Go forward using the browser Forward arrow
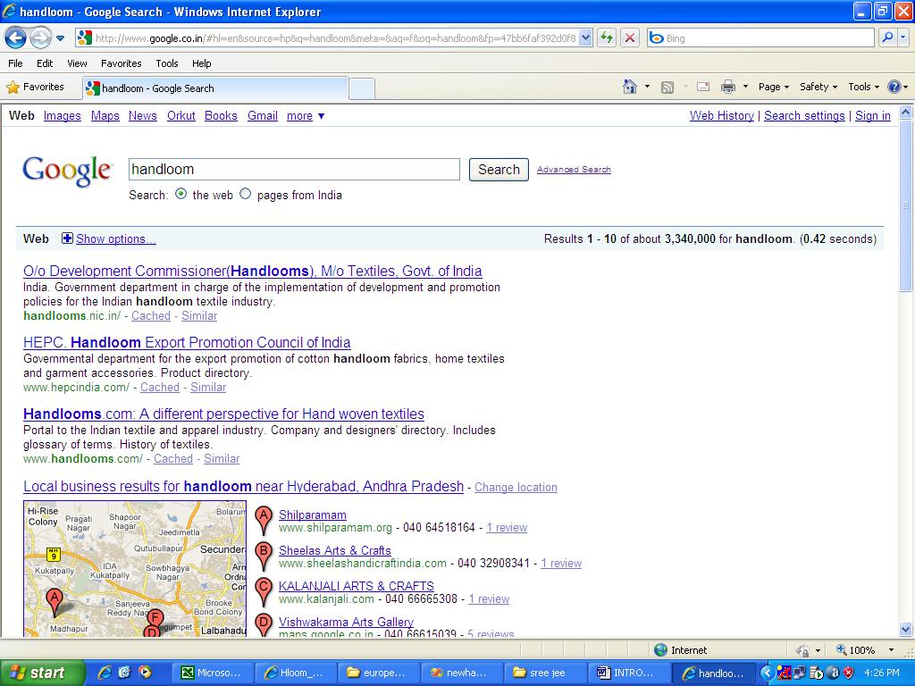 point(39,38)
